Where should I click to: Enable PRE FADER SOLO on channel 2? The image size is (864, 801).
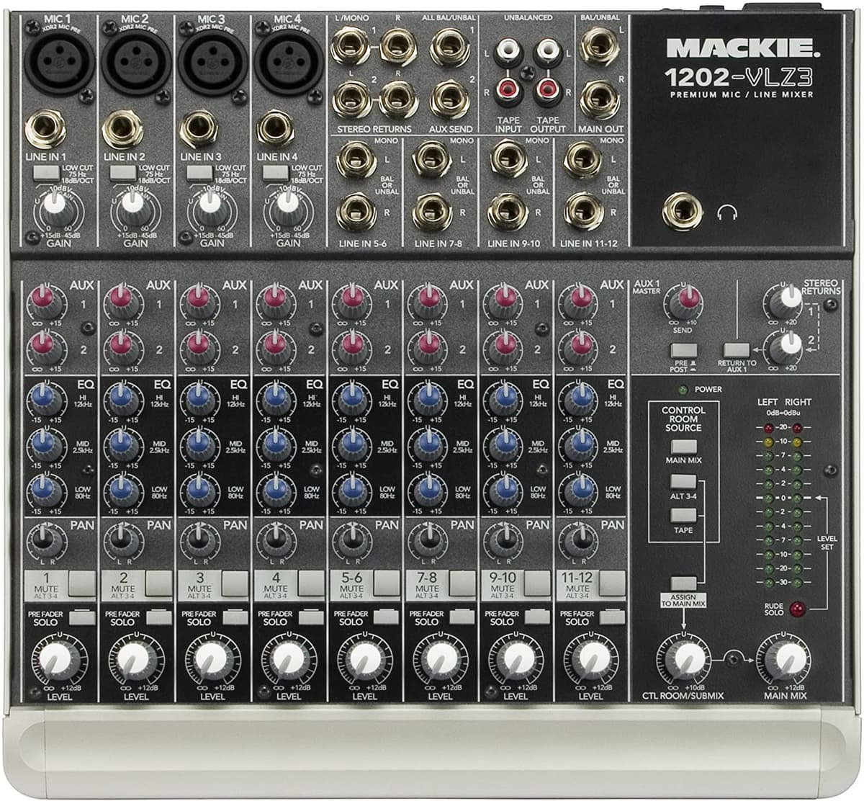pos(160,616)
